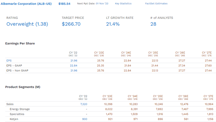Screen dimensions: 216x122
Task: Click the Earnings Per Share section heading
Action: [20, 43]
